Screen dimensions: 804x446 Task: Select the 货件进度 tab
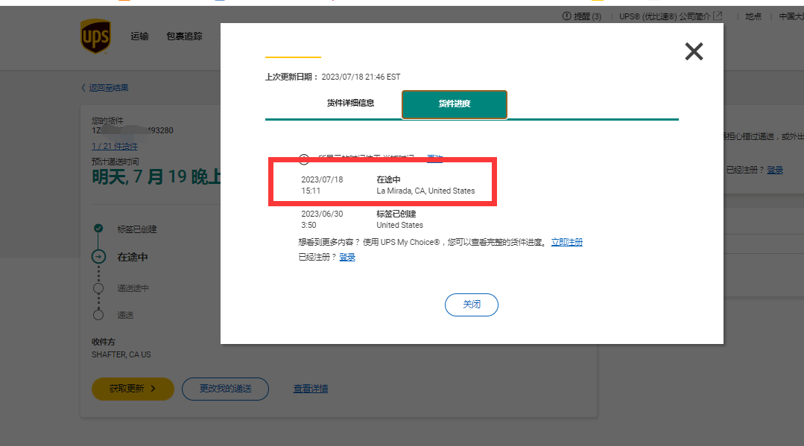(x=455, y=104)
